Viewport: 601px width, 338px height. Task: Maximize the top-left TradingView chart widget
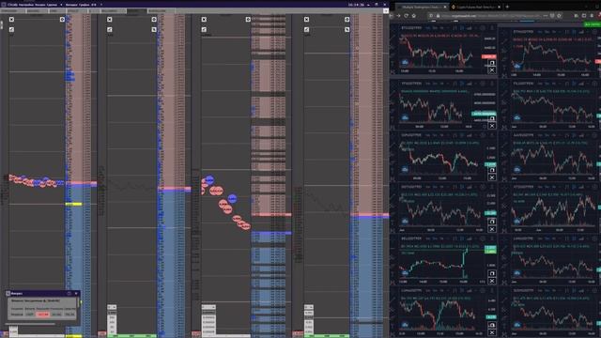(x=492, y=63)
